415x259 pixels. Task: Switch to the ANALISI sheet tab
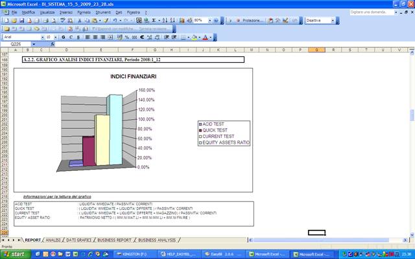[x=53, y=240]
